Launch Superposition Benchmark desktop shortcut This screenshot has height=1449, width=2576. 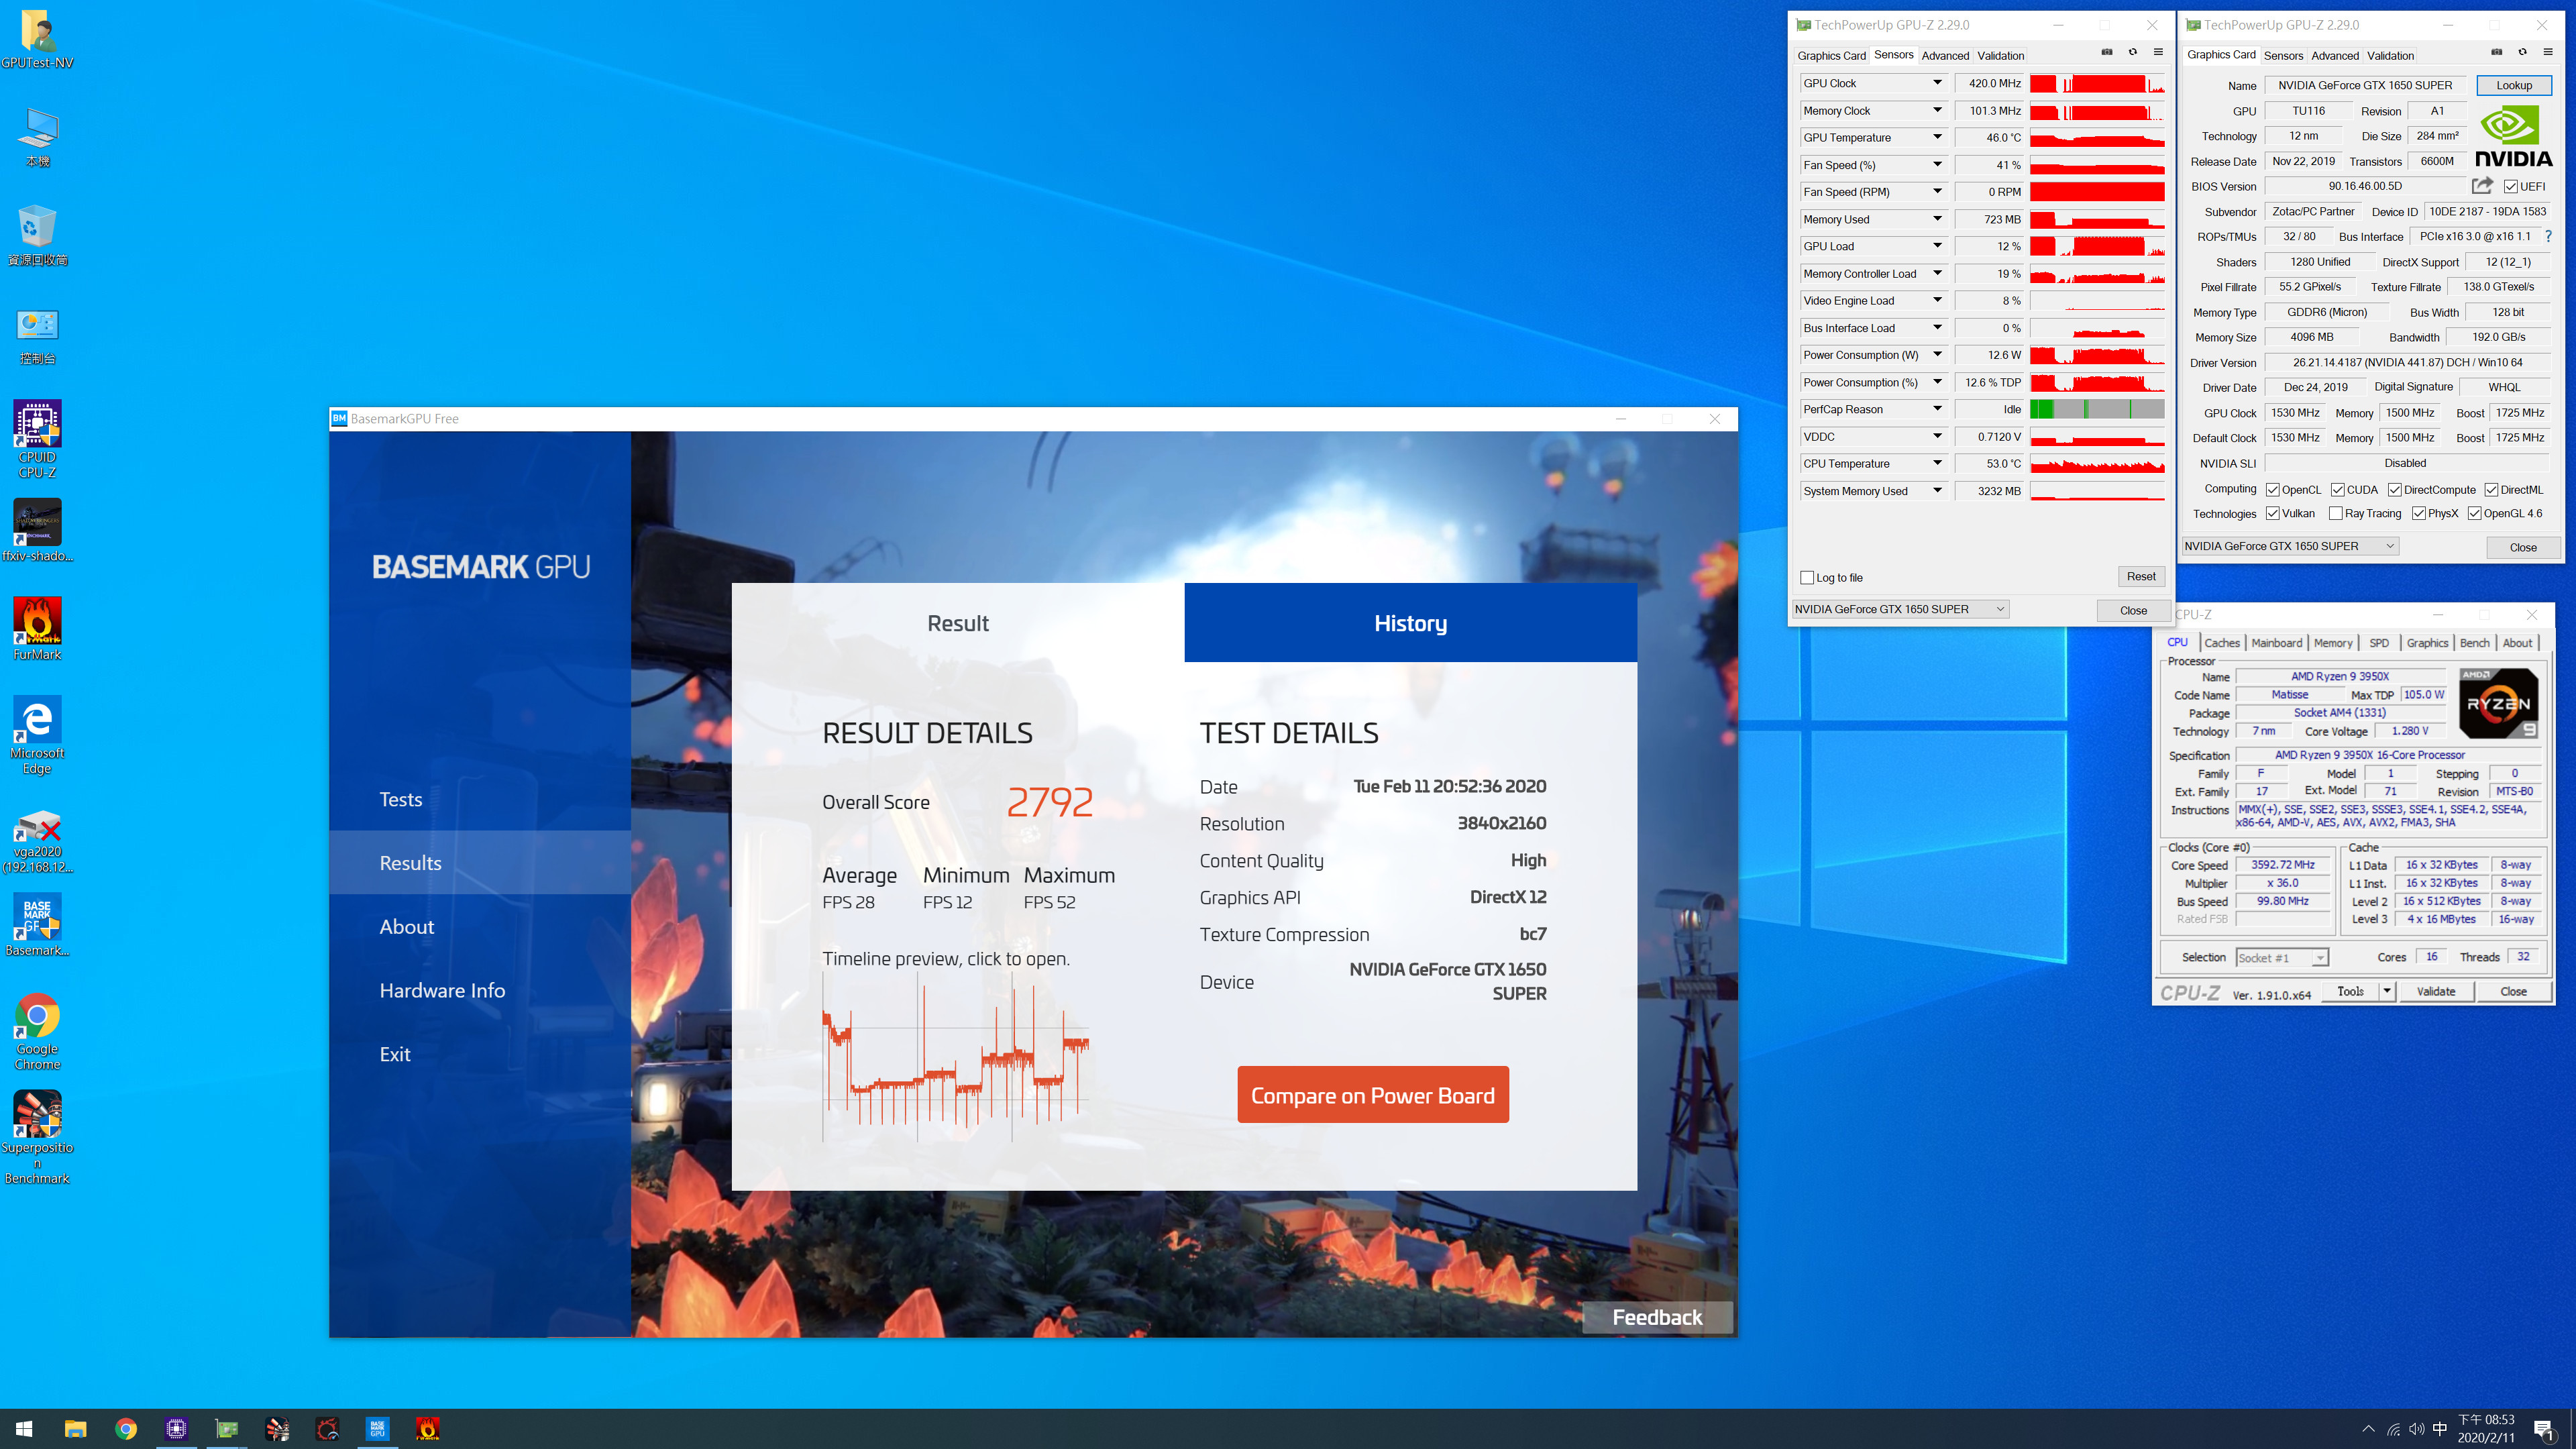coord(37,1137)
